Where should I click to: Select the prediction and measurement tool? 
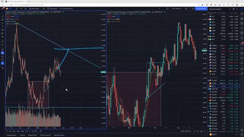pyautogui.click(x=3, y=33)
